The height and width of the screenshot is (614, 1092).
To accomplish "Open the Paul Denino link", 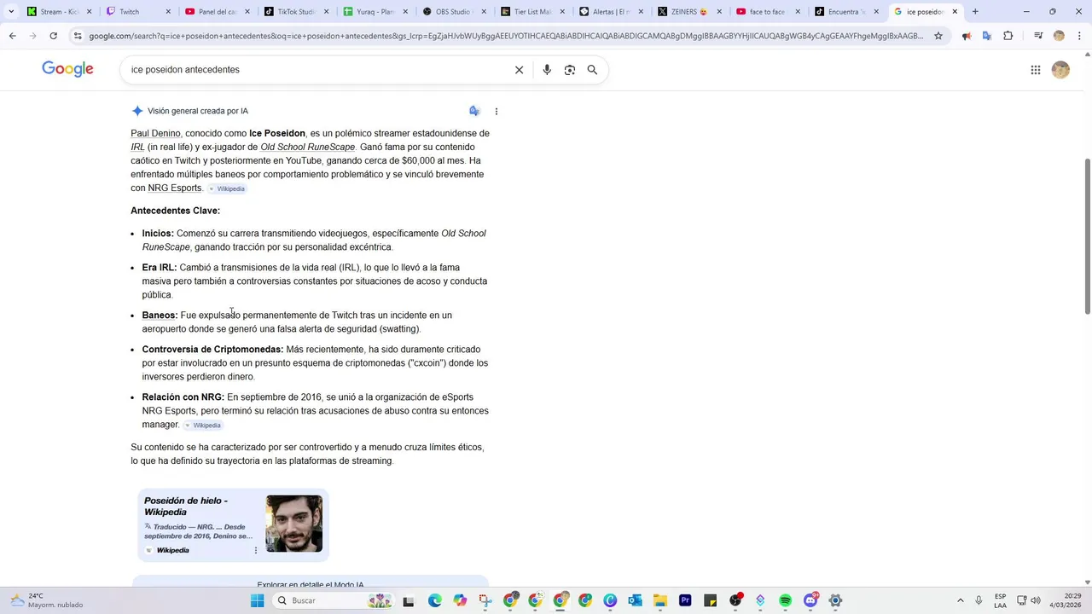I will coord(155,133).
